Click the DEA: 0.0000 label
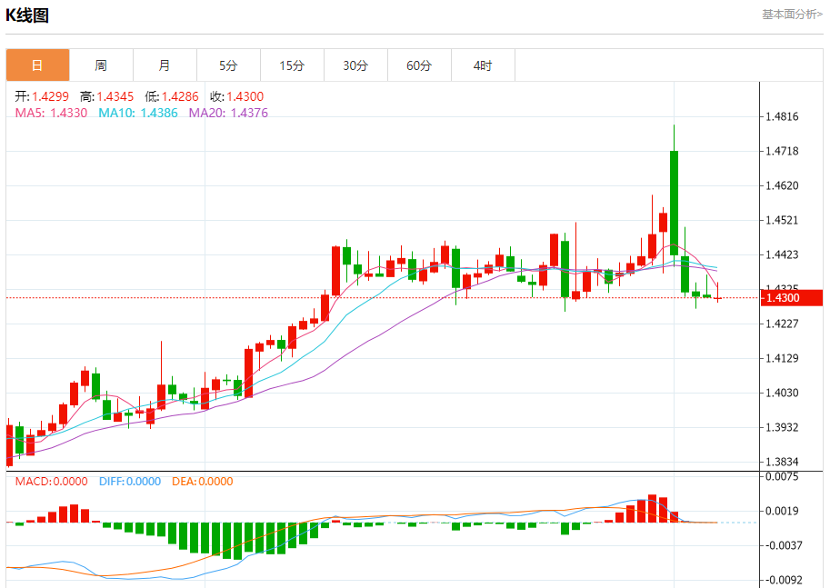 pyautogui.click(x=202, y=481)
